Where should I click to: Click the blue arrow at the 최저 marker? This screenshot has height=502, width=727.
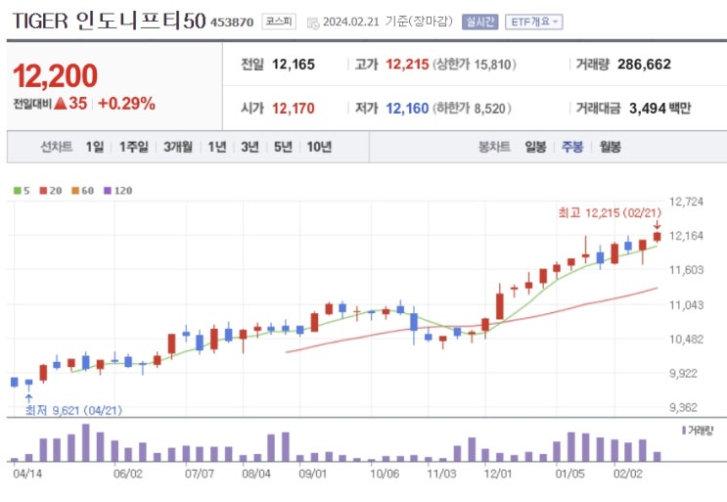click(28, 397)
